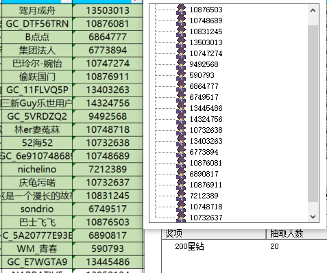
Task: Click the user icon beside 10876911 in tree
Action: click(x=181, y=185)
